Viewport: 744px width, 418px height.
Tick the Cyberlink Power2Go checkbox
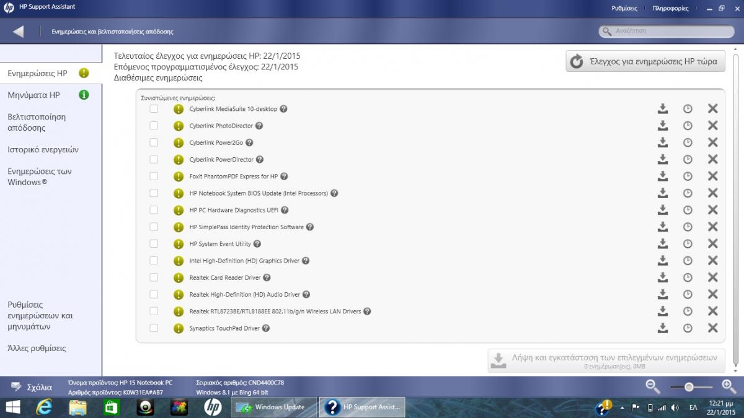pyautogui.click(x=154, y=142)
